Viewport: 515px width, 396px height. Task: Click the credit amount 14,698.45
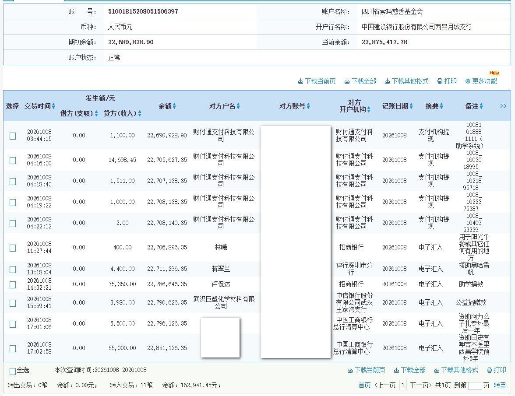tap(122, 160)
